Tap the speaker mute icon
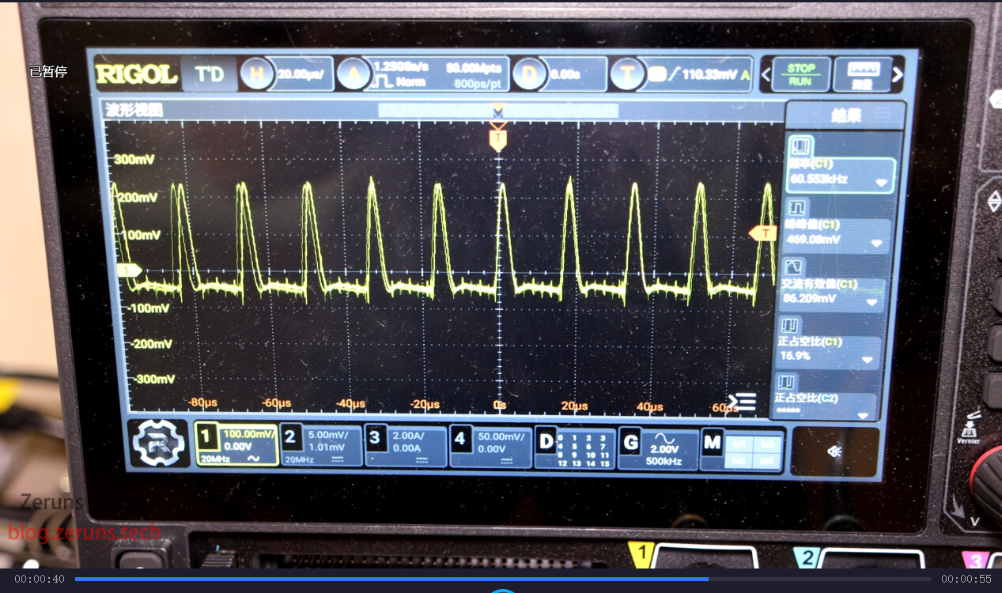Screen dimensions: 1002x593 [834, 451]
